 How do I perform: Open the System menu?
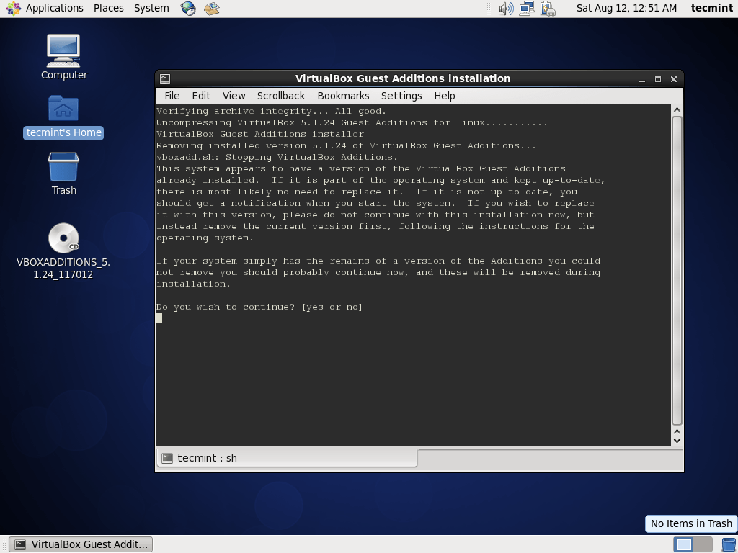click(151, 8)
